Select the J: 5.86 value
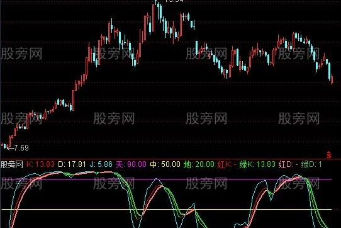Image resolution: width=341 pixels, height=228 pixels. (x=101, y=164)
